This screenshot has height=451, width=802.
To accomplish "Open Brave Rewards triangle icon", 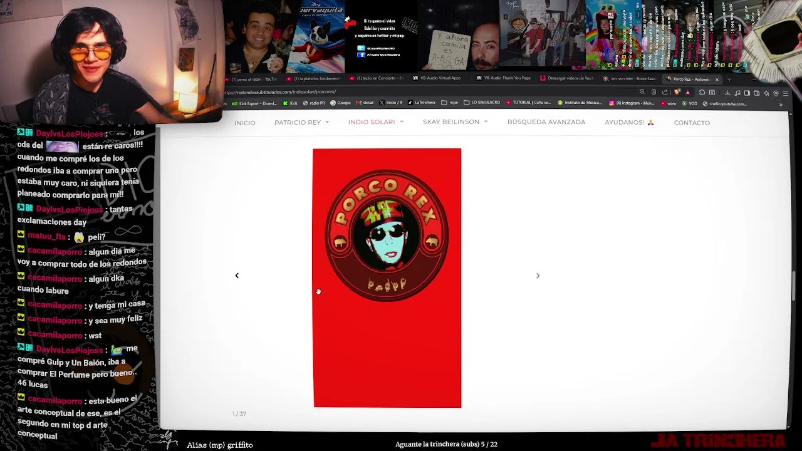I will coord(688,93).
